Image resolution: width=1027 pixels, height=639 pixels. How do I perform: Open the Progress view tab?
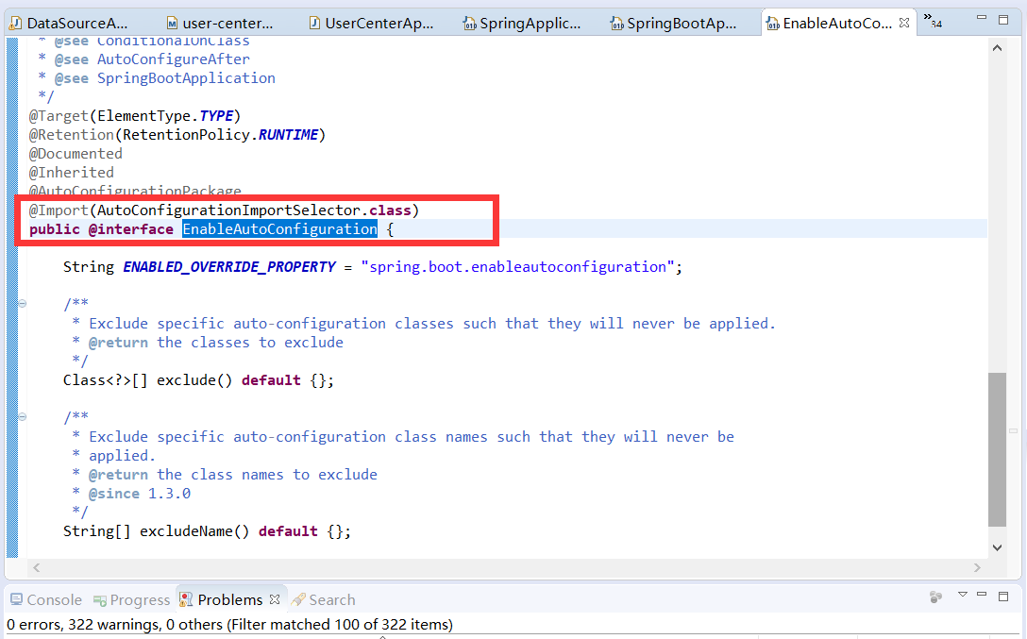click(x=131, y=599)
